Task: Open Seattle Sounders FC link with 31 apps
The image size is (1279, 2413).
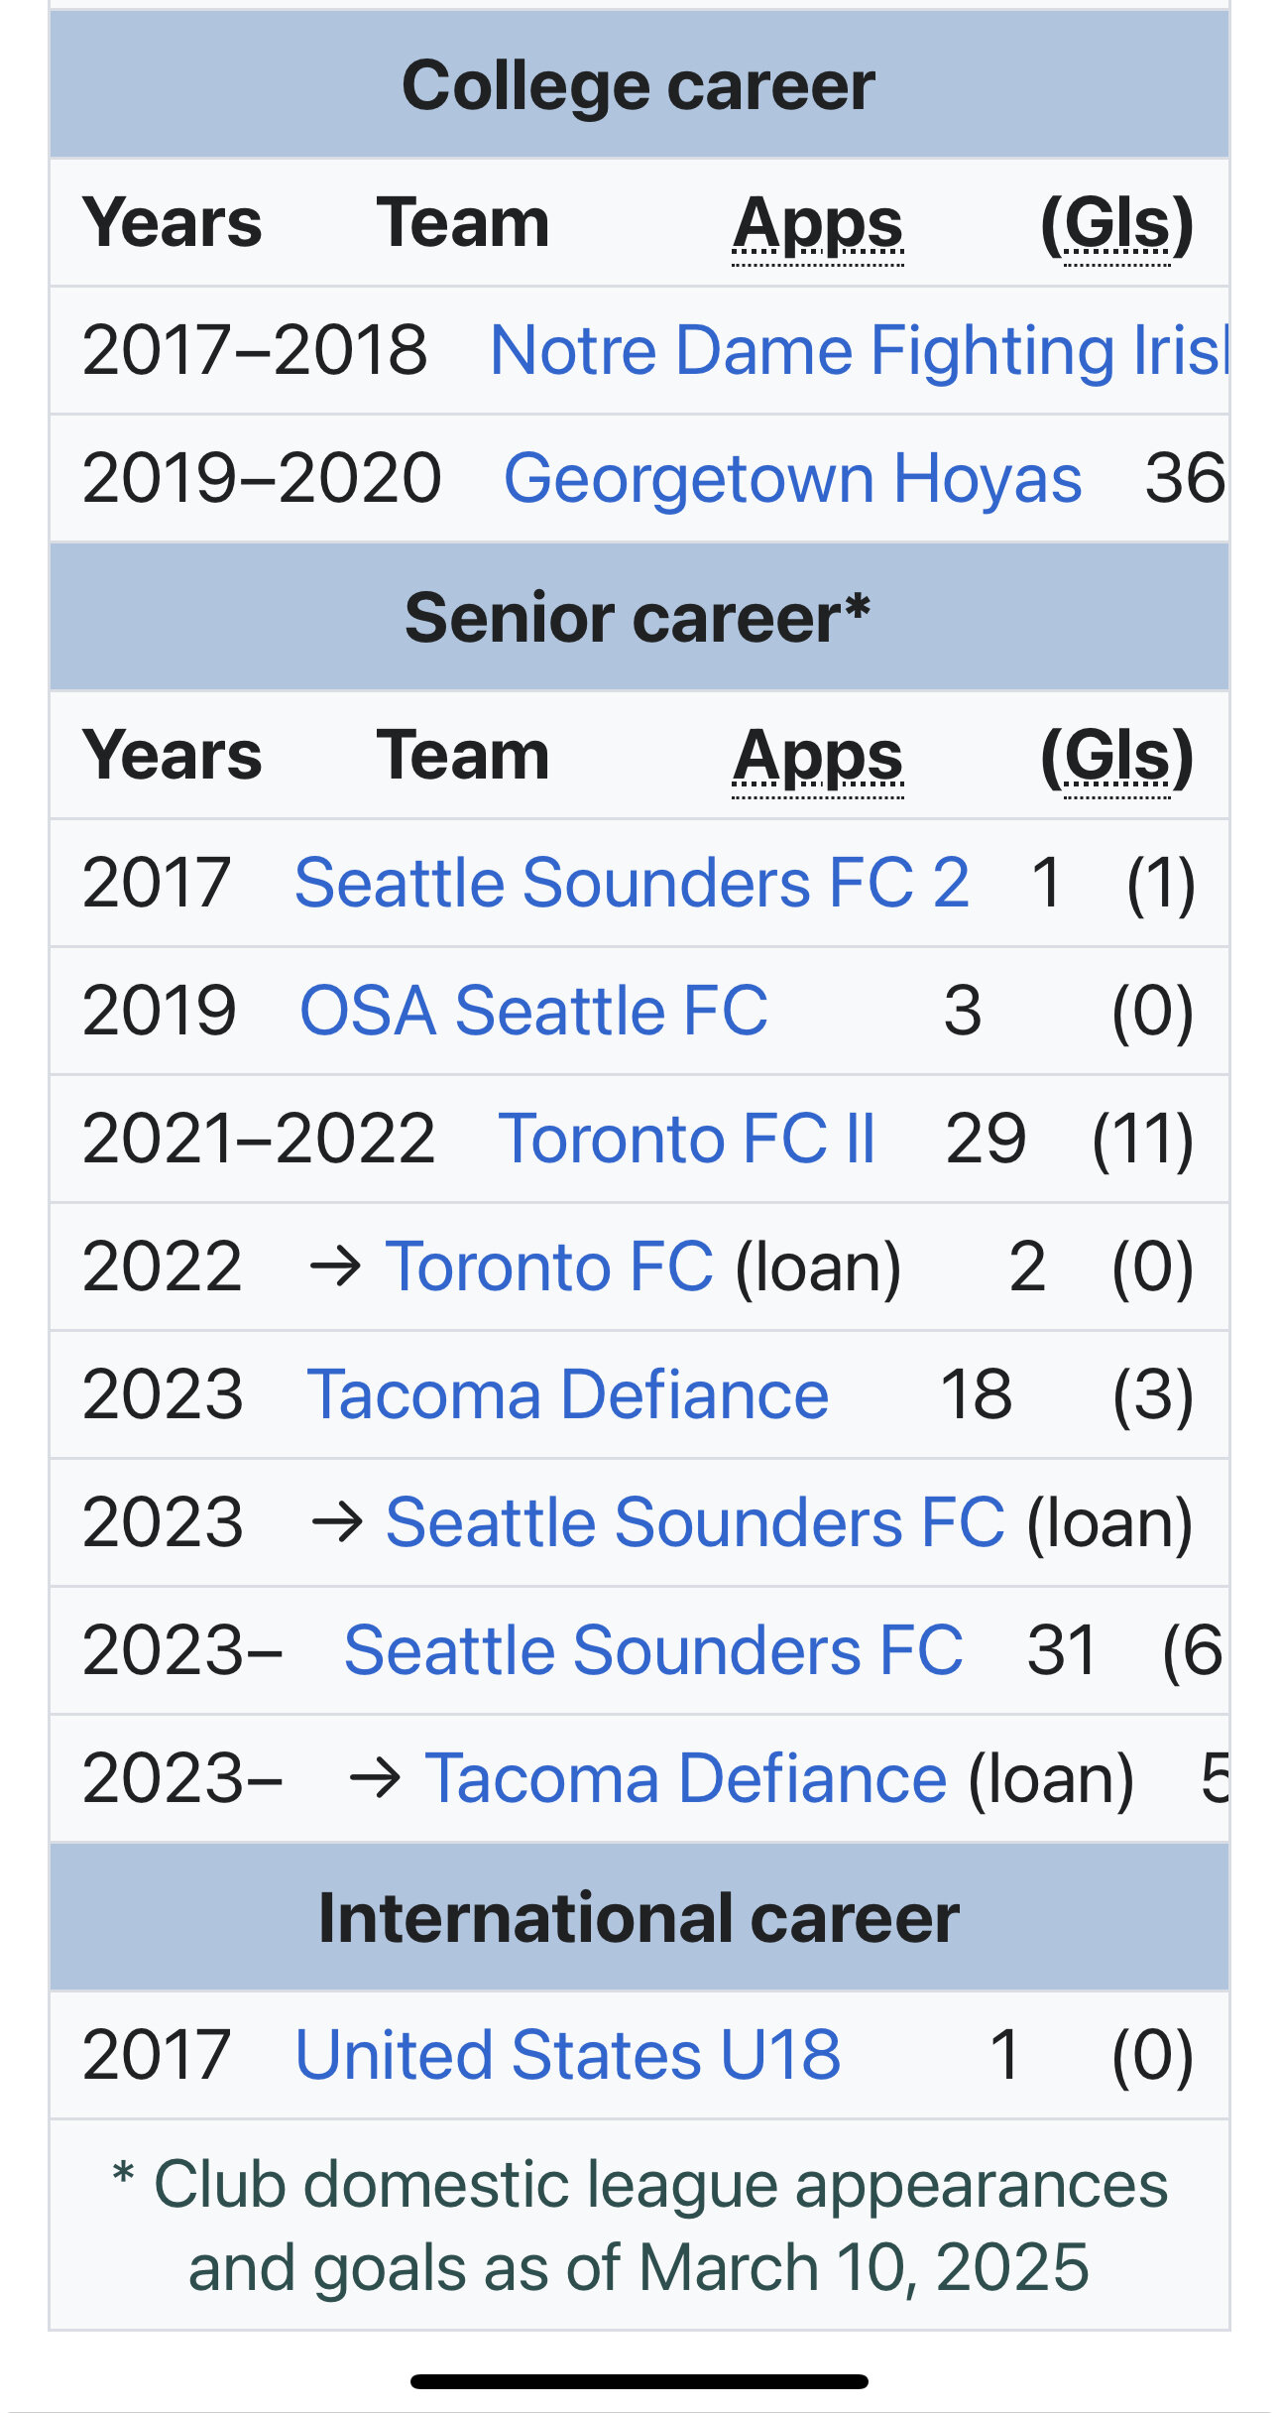Action: click(653, 1650)
